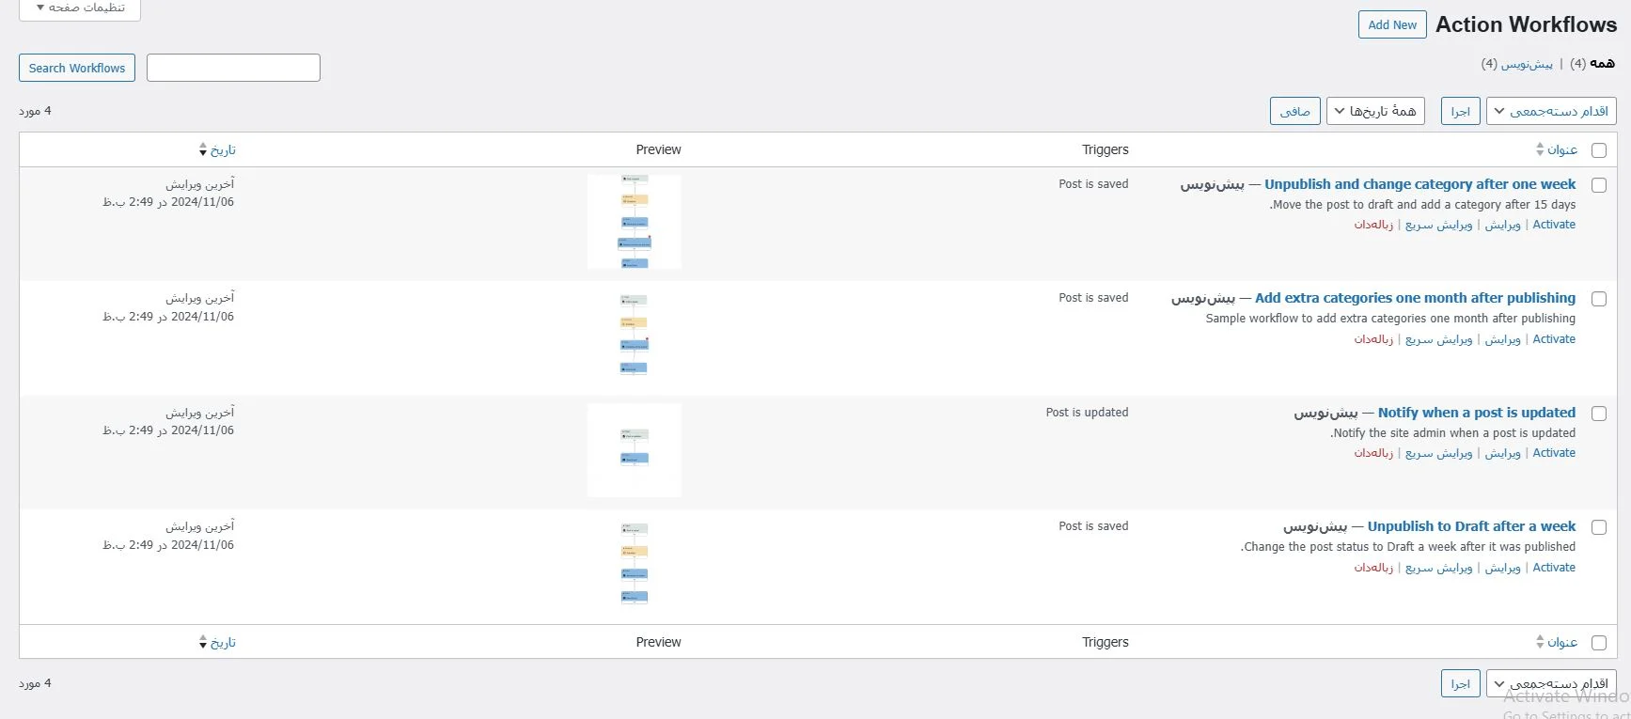Click the Add New workflow button
The width and height of the screenshot is (1631, 719).
pyautogui.click(x=1392, y=24)
